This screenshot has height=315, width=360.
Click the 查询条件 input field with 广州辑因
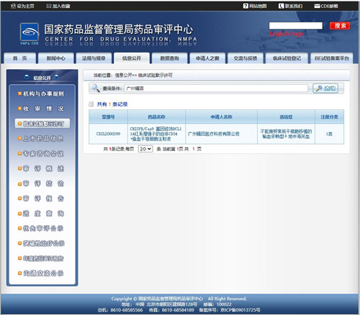pyautogui.click(x=216, y=88)
